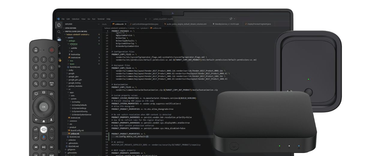This screenshot has height=156, width=372.
Task: Open the Selection menu
Action: 76,19
